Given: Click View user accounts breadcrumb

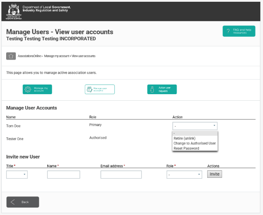Looking at the screenshot, I should click(84, 56).
